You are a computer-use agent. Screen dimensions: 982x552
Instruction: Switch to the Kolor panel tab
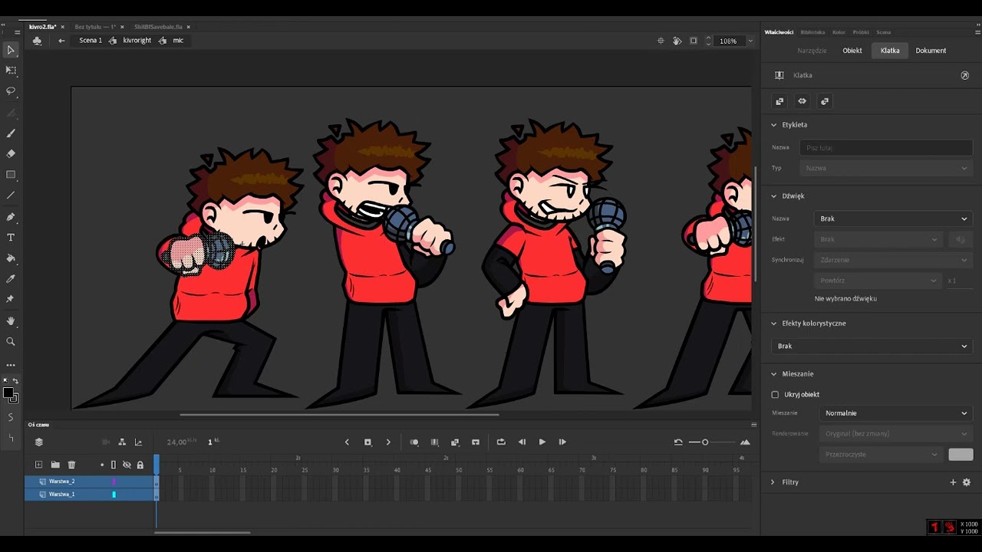coord(839,32)
